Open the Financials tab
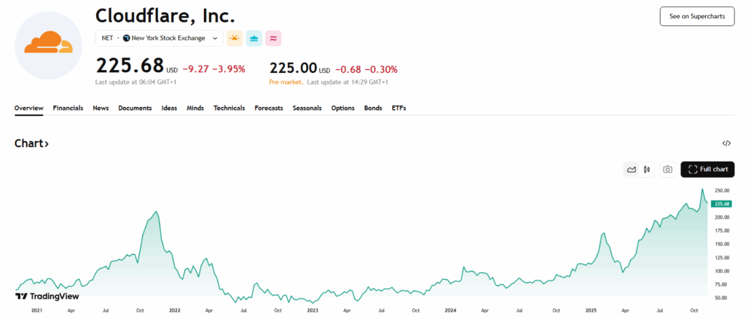 coord(68,108)
